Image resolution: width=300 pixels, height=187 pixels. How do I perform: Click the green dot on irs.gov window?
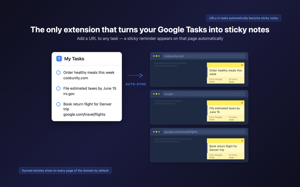click(x=159, y=94)
